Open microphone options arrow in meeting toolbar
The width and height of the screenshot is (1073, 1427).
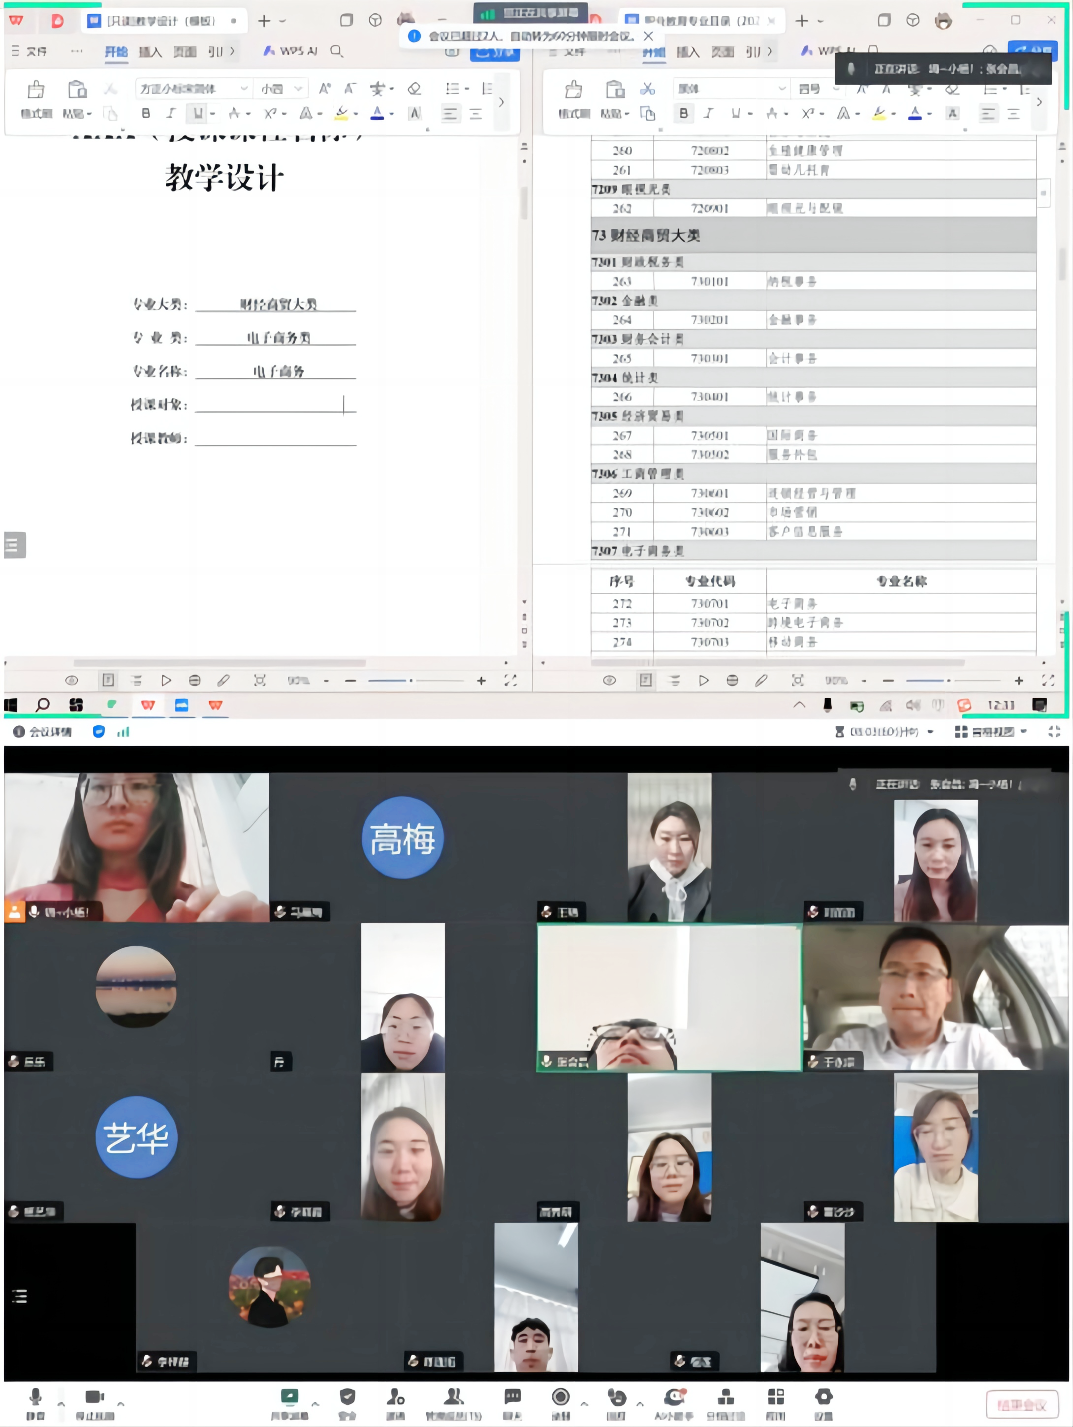62,1404
